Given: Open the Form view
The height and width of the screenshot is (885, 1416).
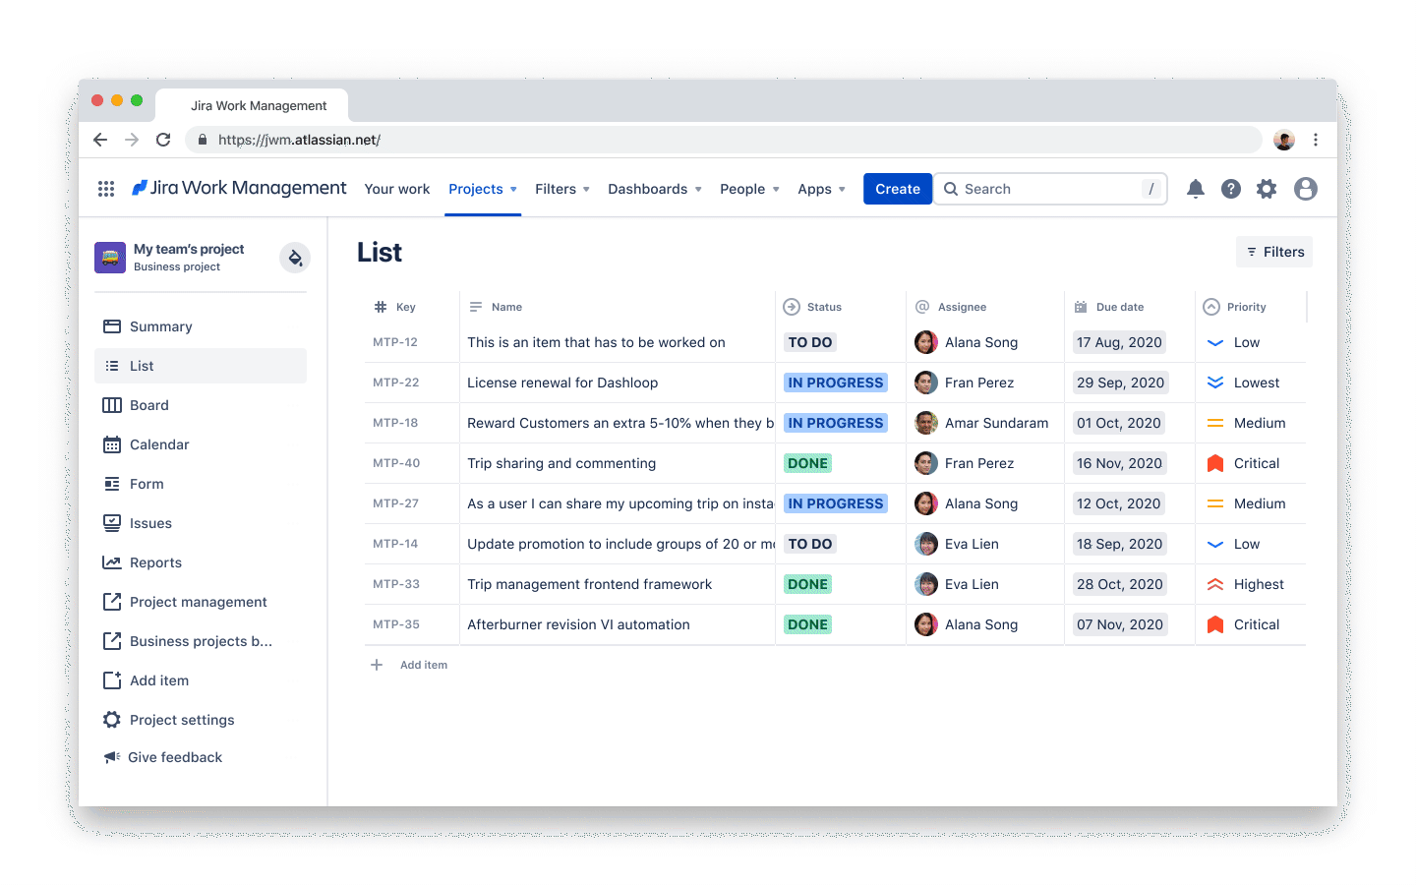Looking at the screenshot, I should tap(201, 484).
